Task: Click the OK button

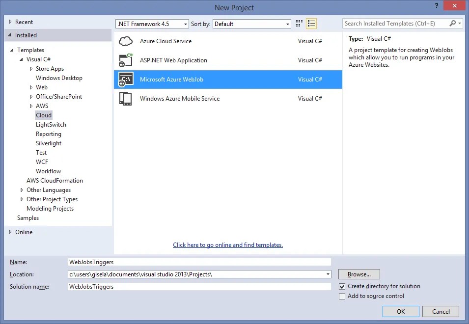Action: coord(401,311)
